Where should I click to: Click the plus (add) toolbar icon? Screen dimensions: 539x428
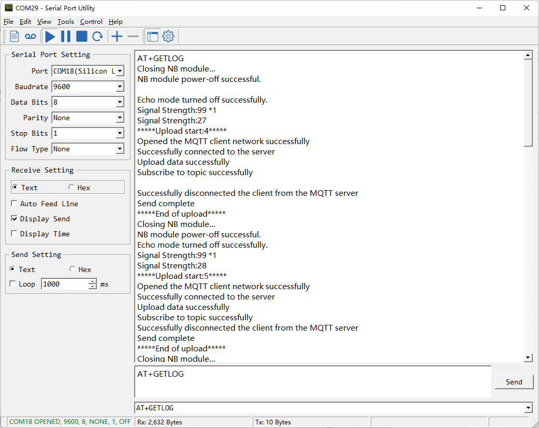coord(117,36)
